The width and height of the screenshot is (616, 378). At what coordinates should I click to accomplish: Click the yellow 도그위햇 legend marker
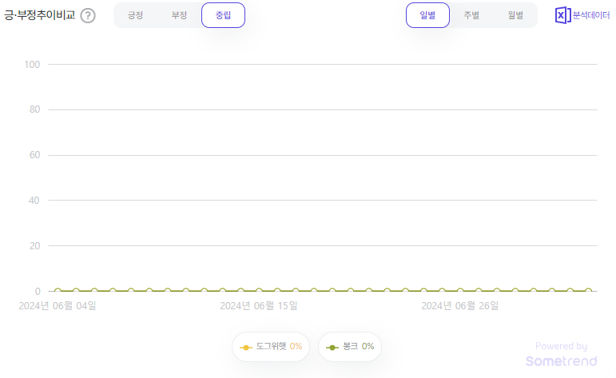point(246,348)
